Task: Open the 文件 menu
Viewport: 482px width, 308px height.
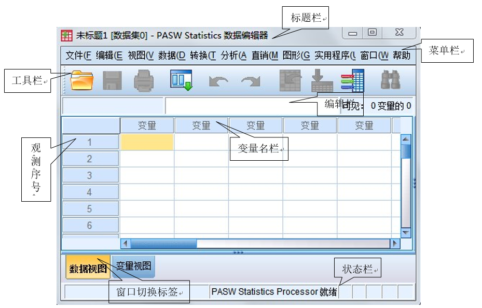Action: tap(78, 55)
